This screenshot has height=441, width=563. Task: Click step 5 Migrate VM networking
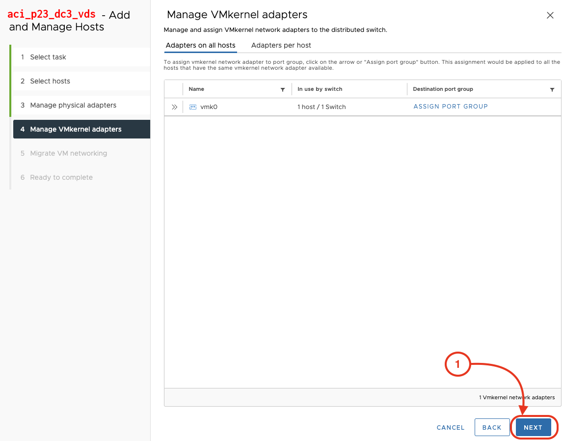click(x=68, y=153)
